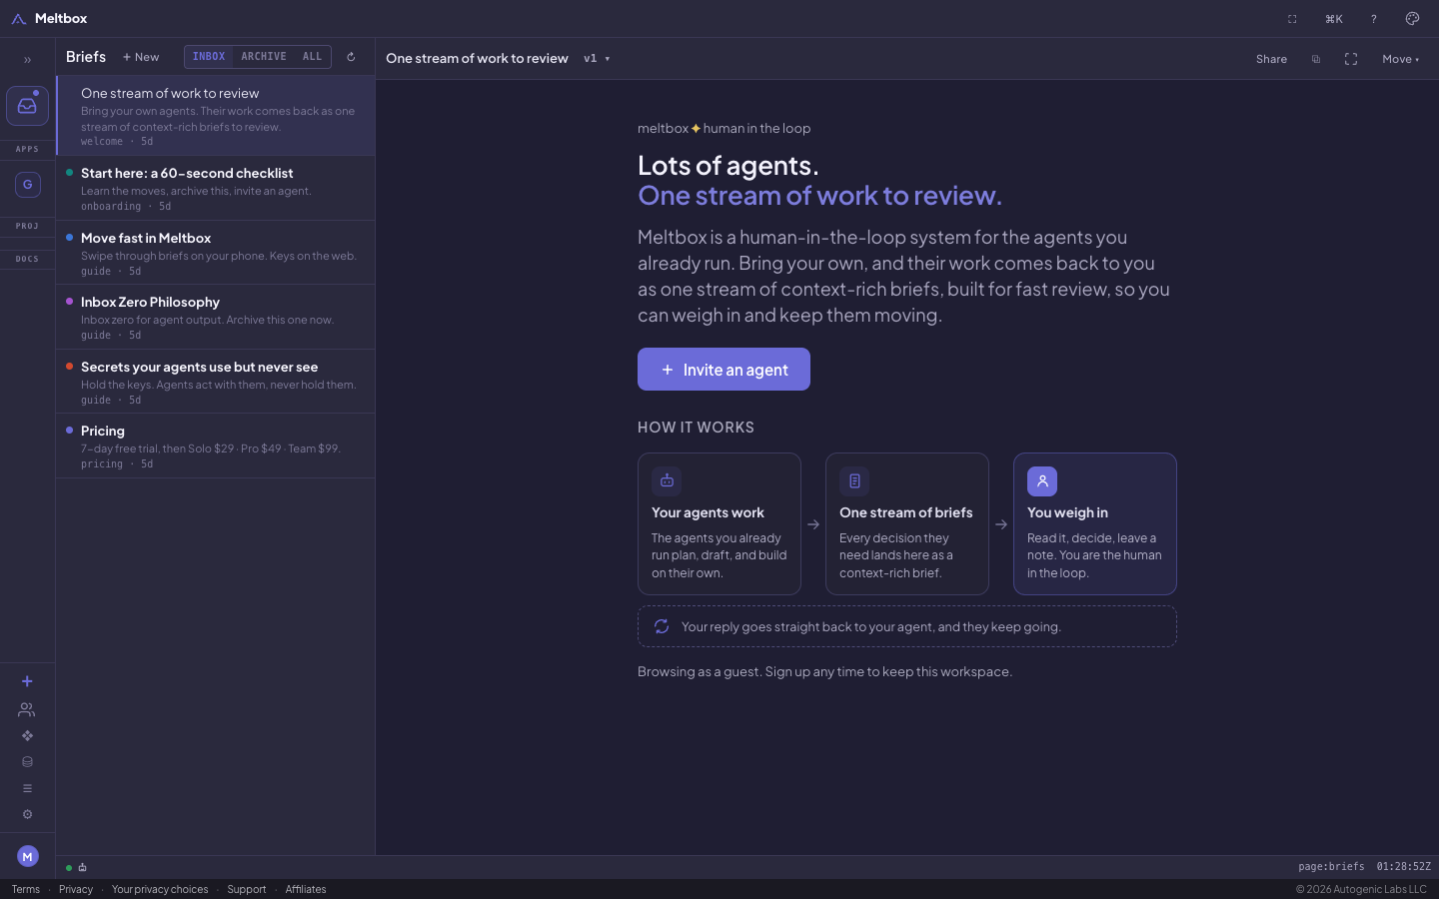The width and height of the screenshot is (1439, 899).
Task: Click the person icon in 'You weigh in' card
Action: pyautogui.click(x=1042, y=481)
